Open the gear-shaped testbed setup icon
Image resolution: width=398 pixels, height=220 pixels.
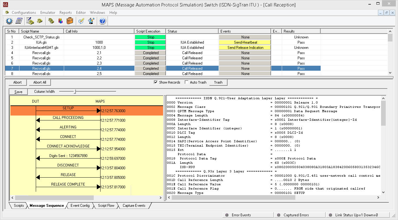coord(9,21)
